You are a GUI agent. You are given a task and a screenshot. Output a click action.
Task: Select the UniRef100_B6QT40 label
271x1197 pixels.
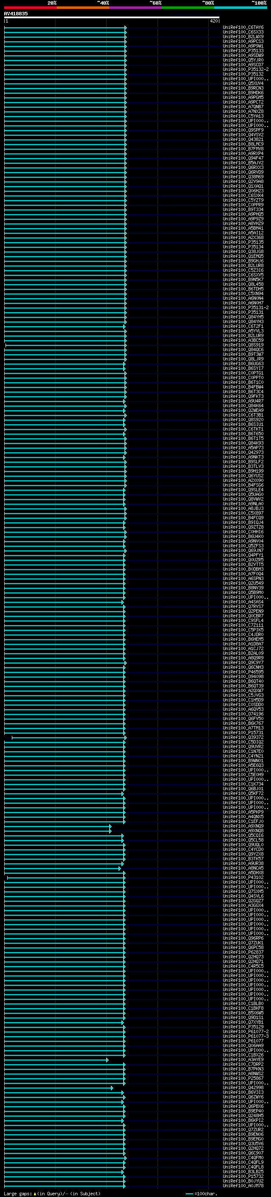coord(243,681)
